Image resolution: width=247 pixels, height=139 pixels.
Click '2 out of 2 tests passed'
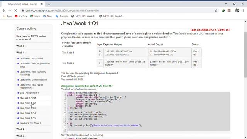[x=73, y=76]
